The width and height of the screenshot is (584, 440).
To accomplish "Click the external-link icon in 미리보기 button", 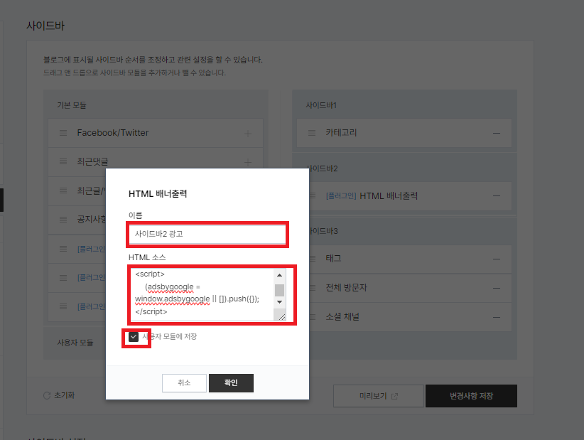I will [x=395, y=396].
